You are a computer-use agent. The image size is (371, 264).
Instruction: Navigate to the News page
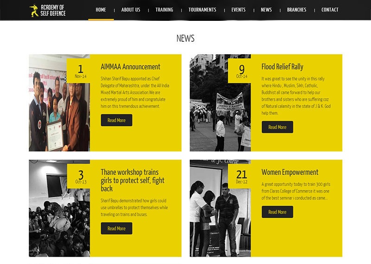click(266, 10)
